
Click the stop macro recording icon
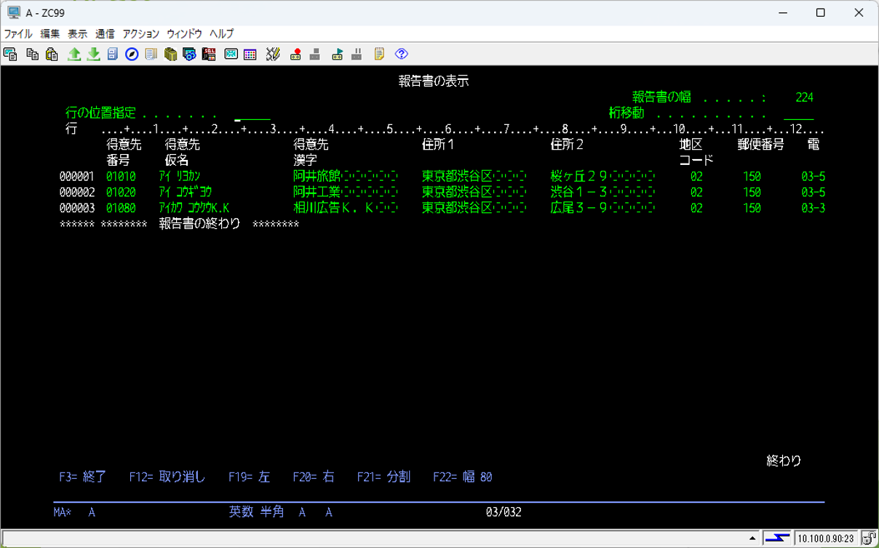[315, 54]
